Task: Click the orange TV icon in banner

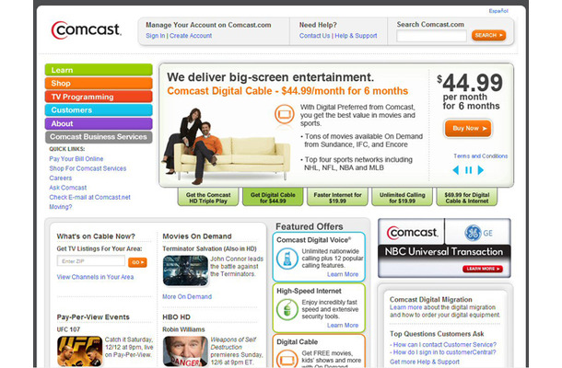Action: point(285,115)
